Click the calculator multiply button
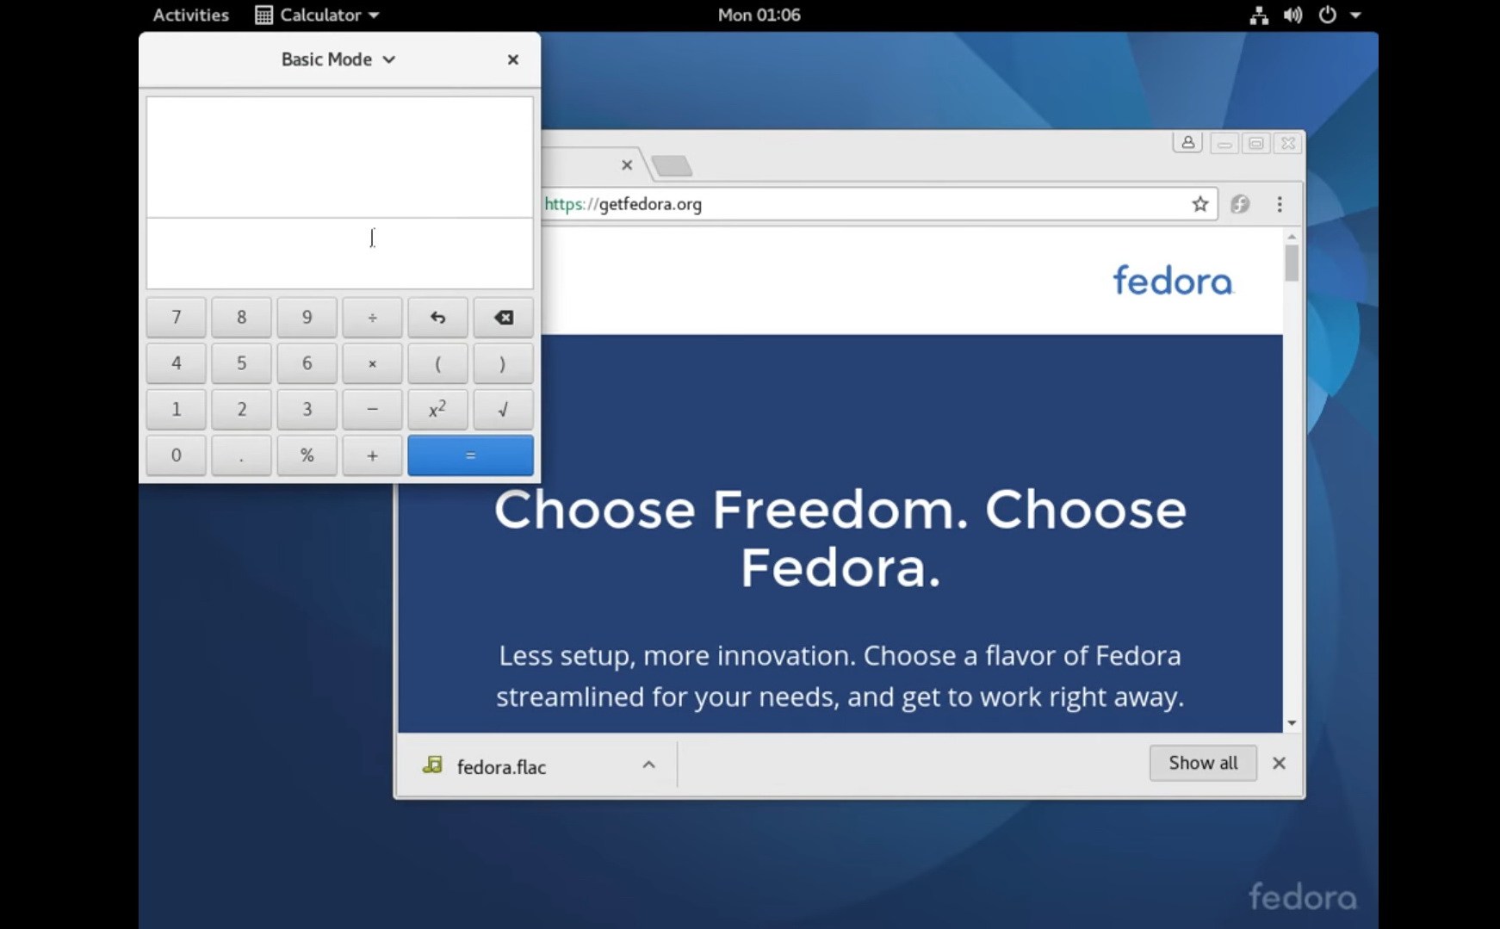This screenshot has height=929, width=1500. (372, 363)
